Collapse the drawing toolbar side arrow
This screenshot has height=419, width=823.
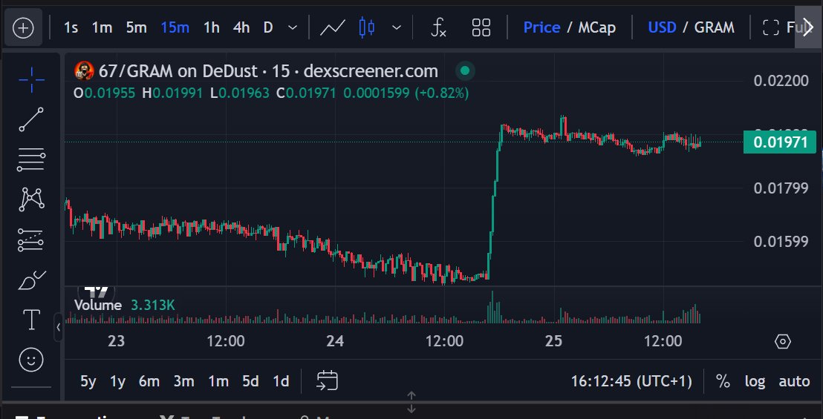tap(58, 327)
